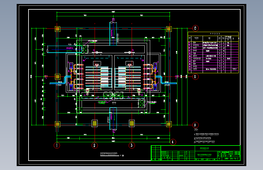Select the column on axis 3 at row A

click(132, 123)
